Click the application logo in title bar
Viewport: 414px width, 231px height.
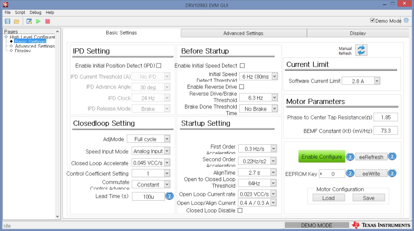pos(5,5)
